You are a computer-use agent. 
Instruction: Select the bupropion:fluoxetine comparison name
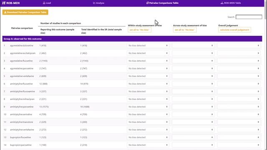tap(20, 137)
